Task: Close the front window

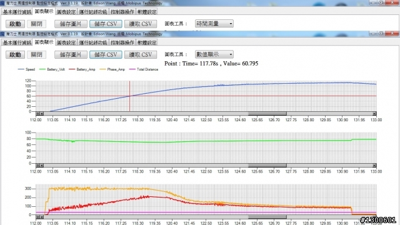Action: 392,33
